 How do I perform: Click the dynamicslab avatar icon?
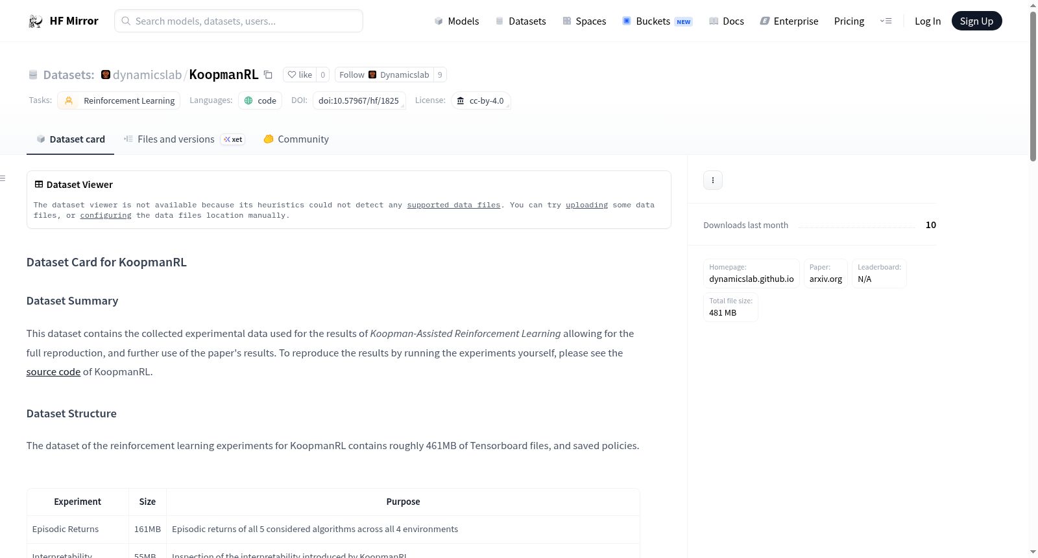(106, 75)
